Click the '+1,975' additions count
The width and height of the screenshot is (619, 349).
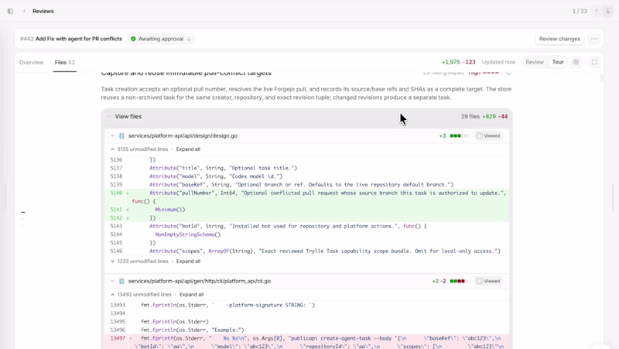point(451,62)
